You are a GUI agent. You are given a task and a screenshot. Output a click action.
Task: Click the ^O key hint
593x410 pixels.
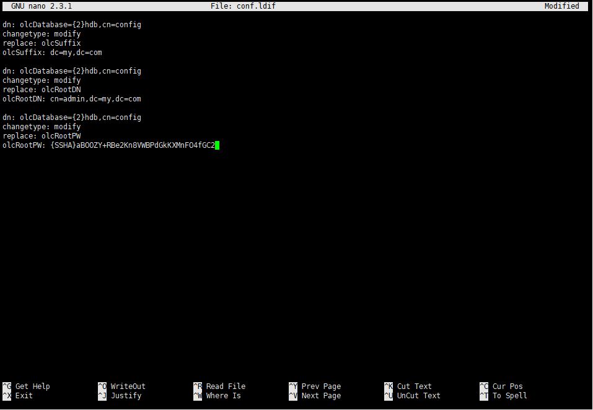tap(102, 387)
